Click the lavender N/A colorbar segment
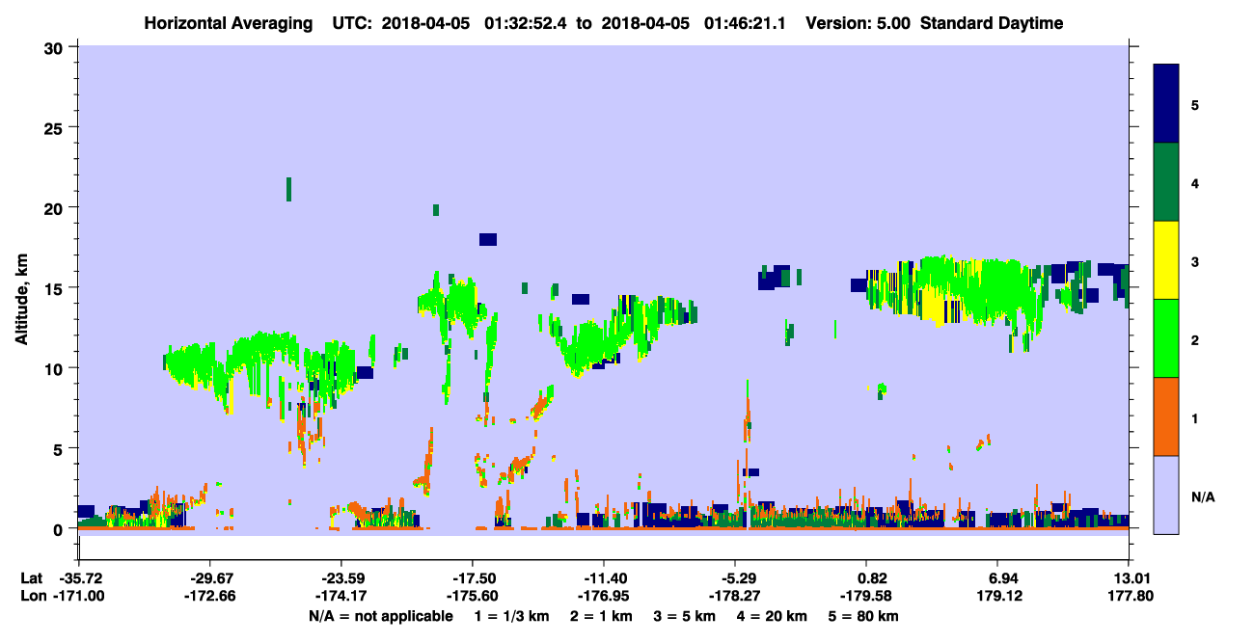The image size is (1254, 643). [x=1166, y=495]
